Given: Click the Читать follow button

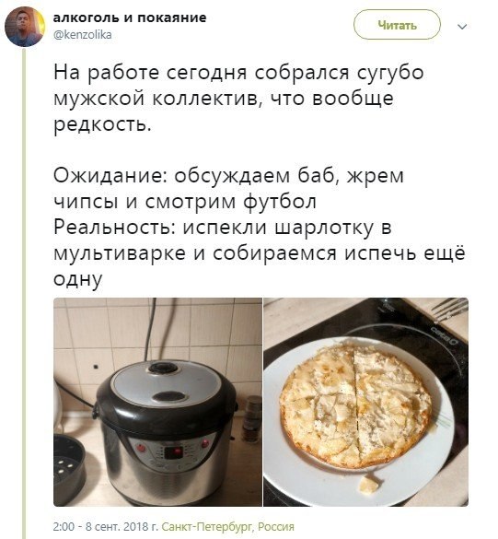Looking at the screenshot, I should point(397,25).
